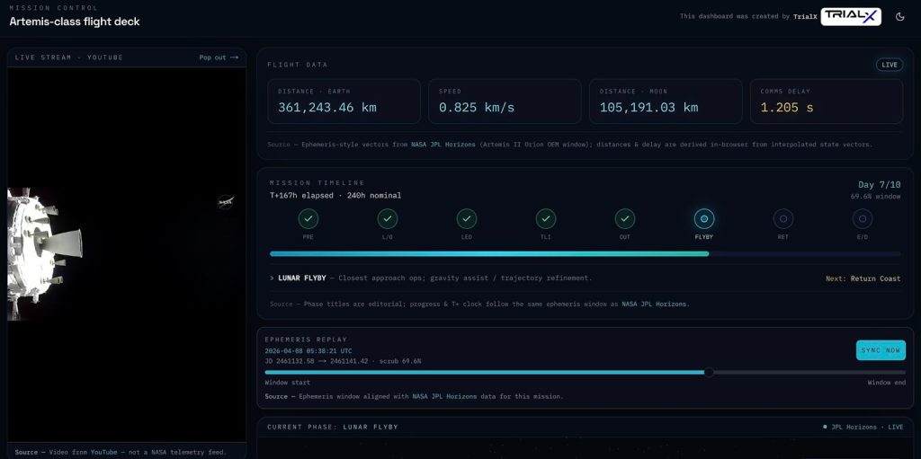This screenshot has height=459, width=921.
Task: Open the YouTube source link
Action: [103, 452]
